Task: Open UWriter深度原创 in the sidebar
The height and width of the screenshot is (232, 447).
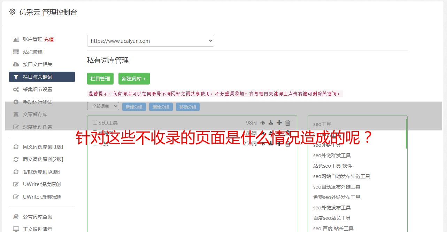Action: tap(42, 184)
